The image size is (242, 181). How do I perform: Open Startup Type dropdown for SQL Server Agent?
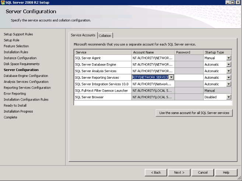[x=229, y=58]
